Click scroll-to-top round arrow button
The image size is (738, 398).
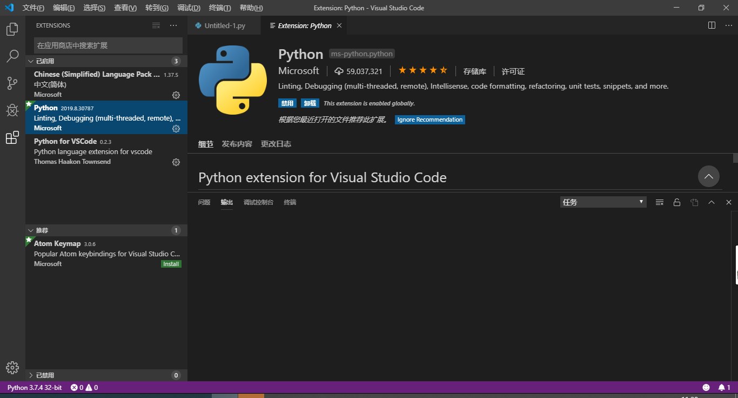pyautogui.click(x=709, y=176)
